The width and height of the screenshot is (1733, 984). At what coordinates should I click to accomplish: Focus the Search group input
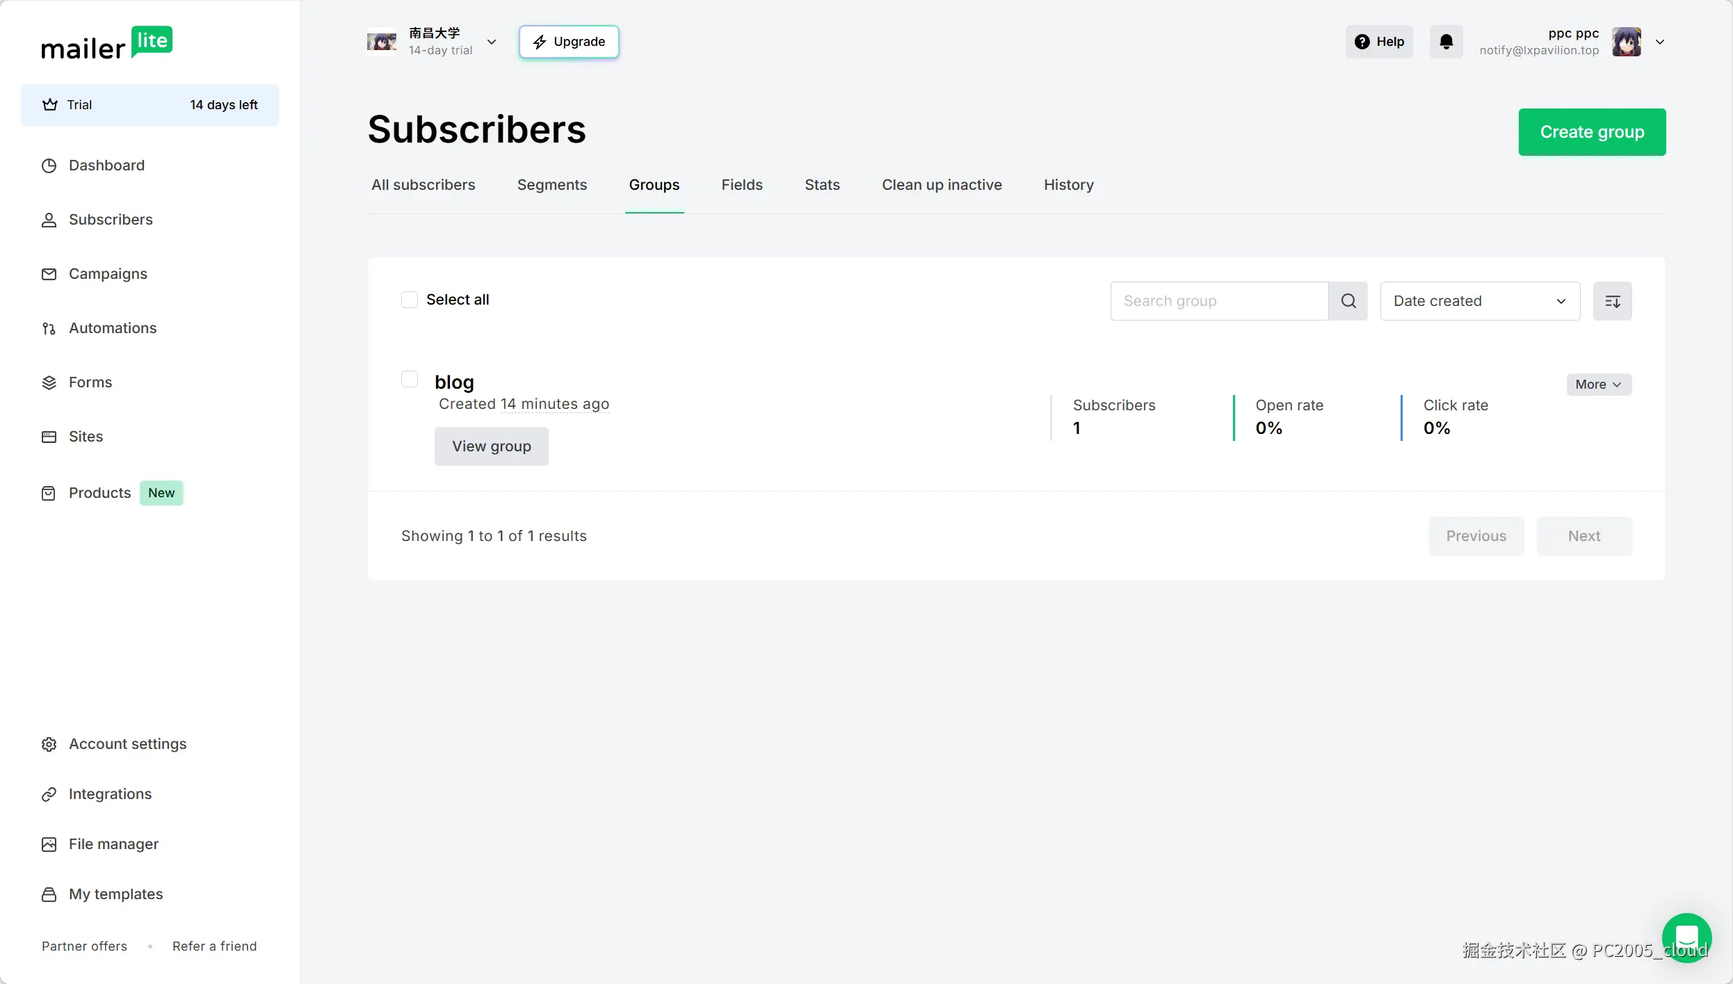pyautogui.click(x=1220, y=301)
